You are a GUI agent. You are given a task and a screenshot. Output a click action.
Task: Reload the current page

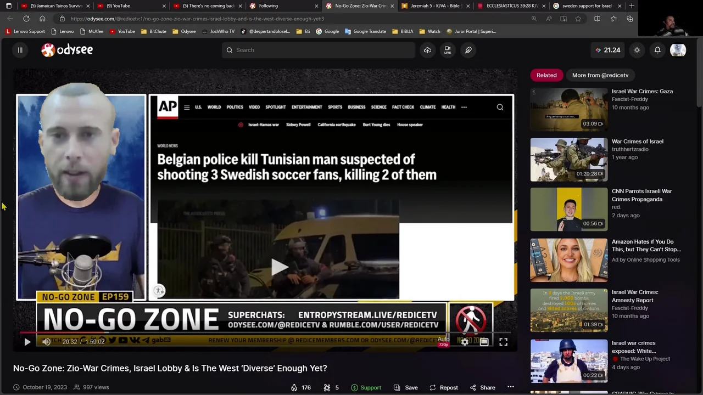[x=26, y=19]
